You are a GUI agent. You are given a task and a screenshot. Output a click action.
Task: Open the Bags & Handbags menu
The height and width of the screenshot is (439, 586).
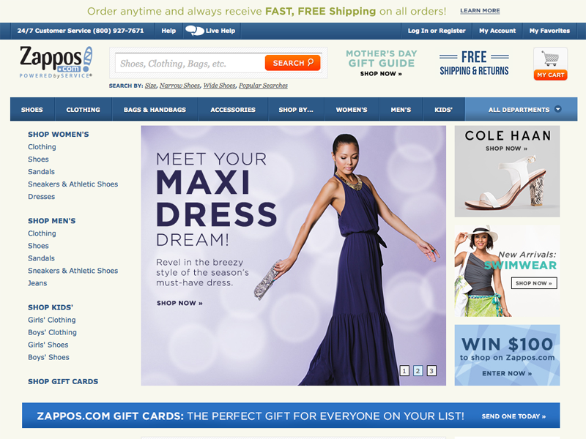coord(155,109)
